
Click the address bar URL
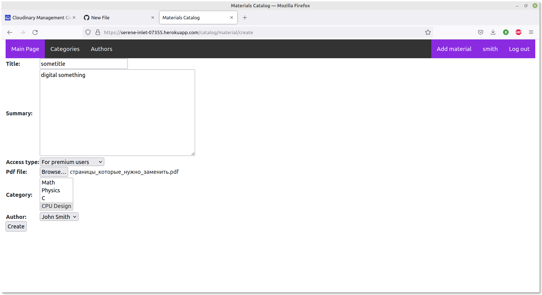pos(178,32)
